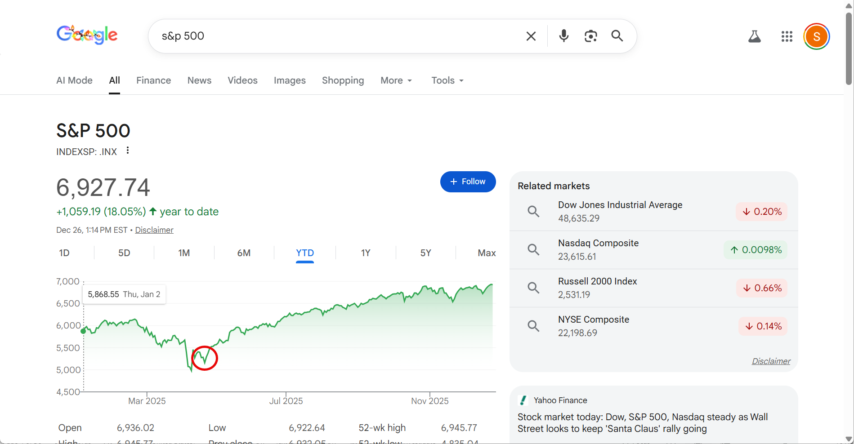Image resolution: width=854 pixels, height=444 pixels.
Task: Click the page vertical scrollbar
Action: 849,49
